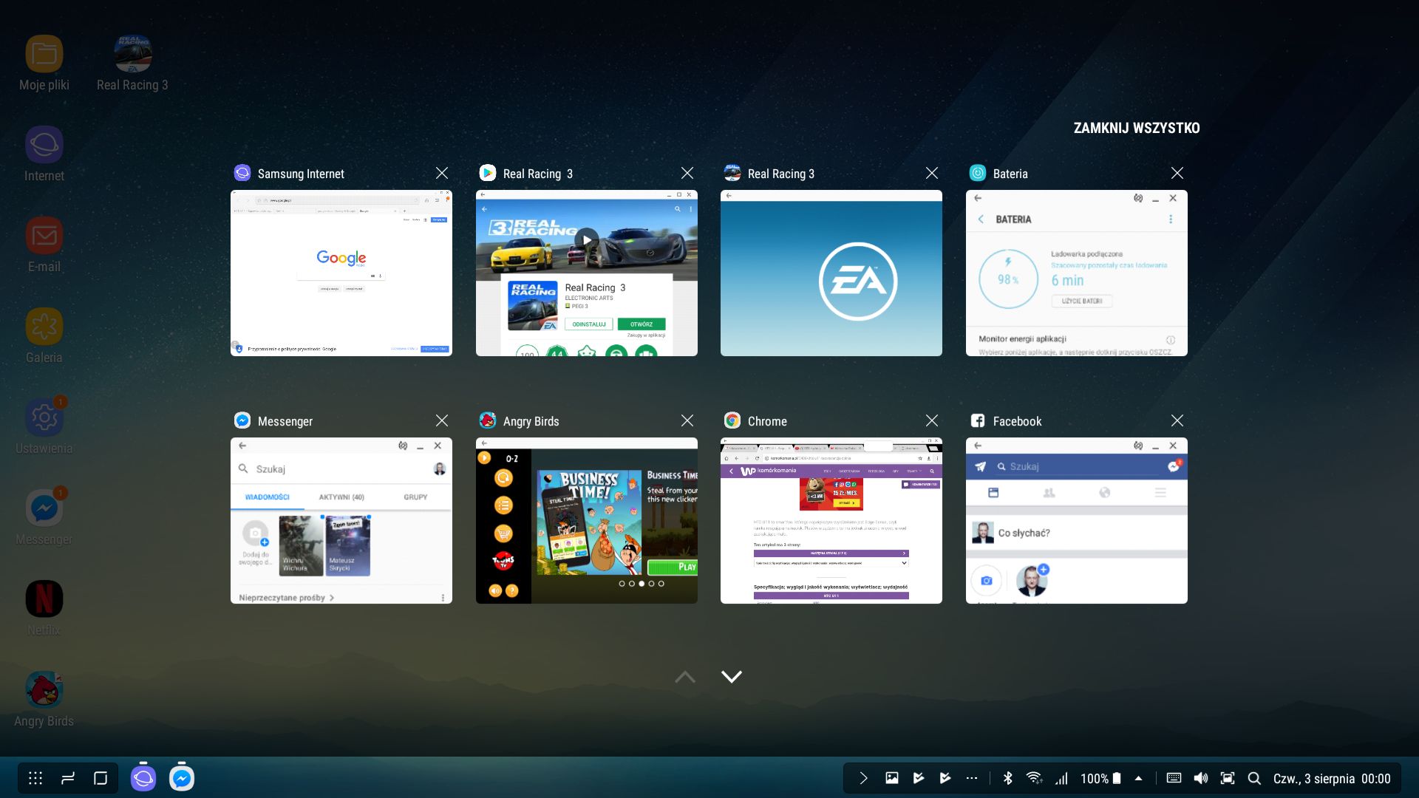Click ODINSTALUJ in Play Store preview
1419x798 pixels.
pyautogui.click(x=589, y=324)
